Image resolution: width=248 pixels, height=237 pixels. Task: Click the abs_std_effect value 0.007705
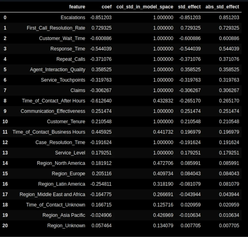229,226
